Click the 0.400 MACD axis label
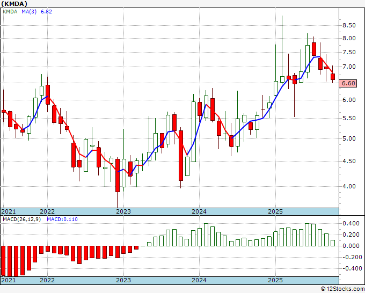 point(351,223)
